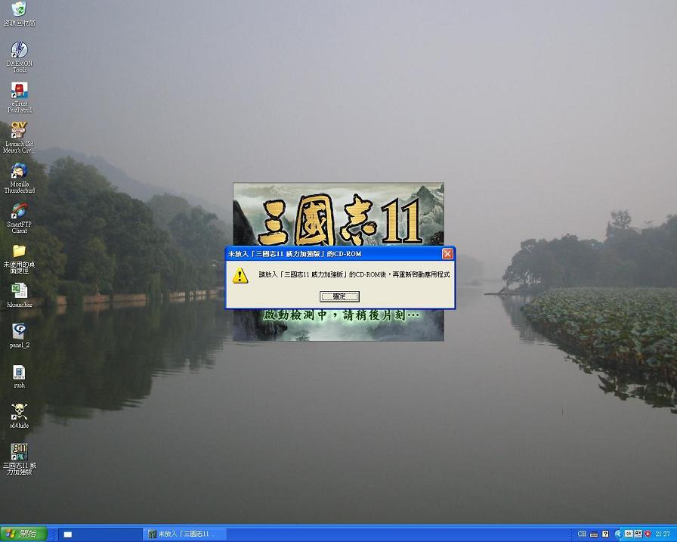Click the dialog title bar text
677x542 pixels.
click(x=295, y=254)
